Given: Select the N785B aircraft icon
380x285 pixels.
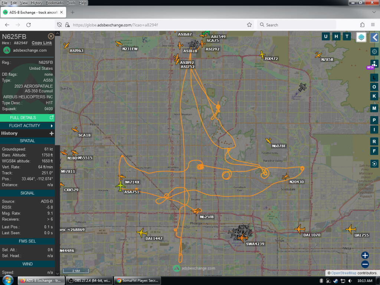Looking at the screenshot, I should coord(318,55).
